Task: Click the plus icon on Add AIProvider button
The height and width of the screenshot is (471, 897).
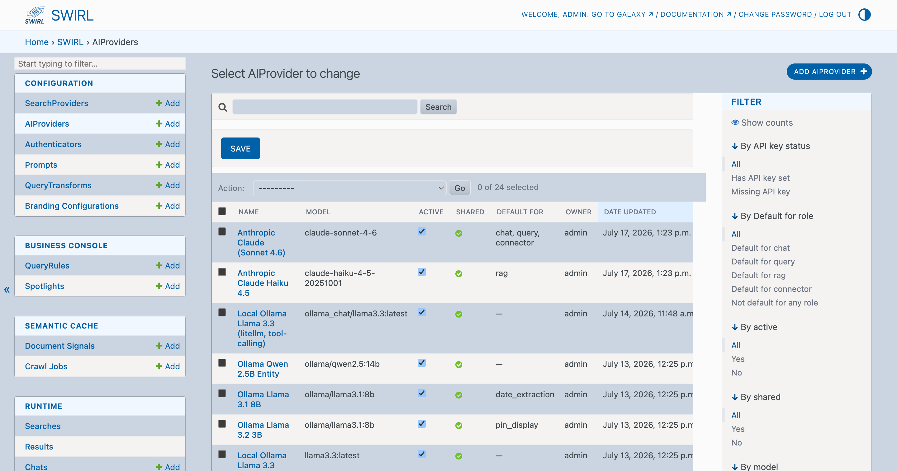Action: (864, 72)
